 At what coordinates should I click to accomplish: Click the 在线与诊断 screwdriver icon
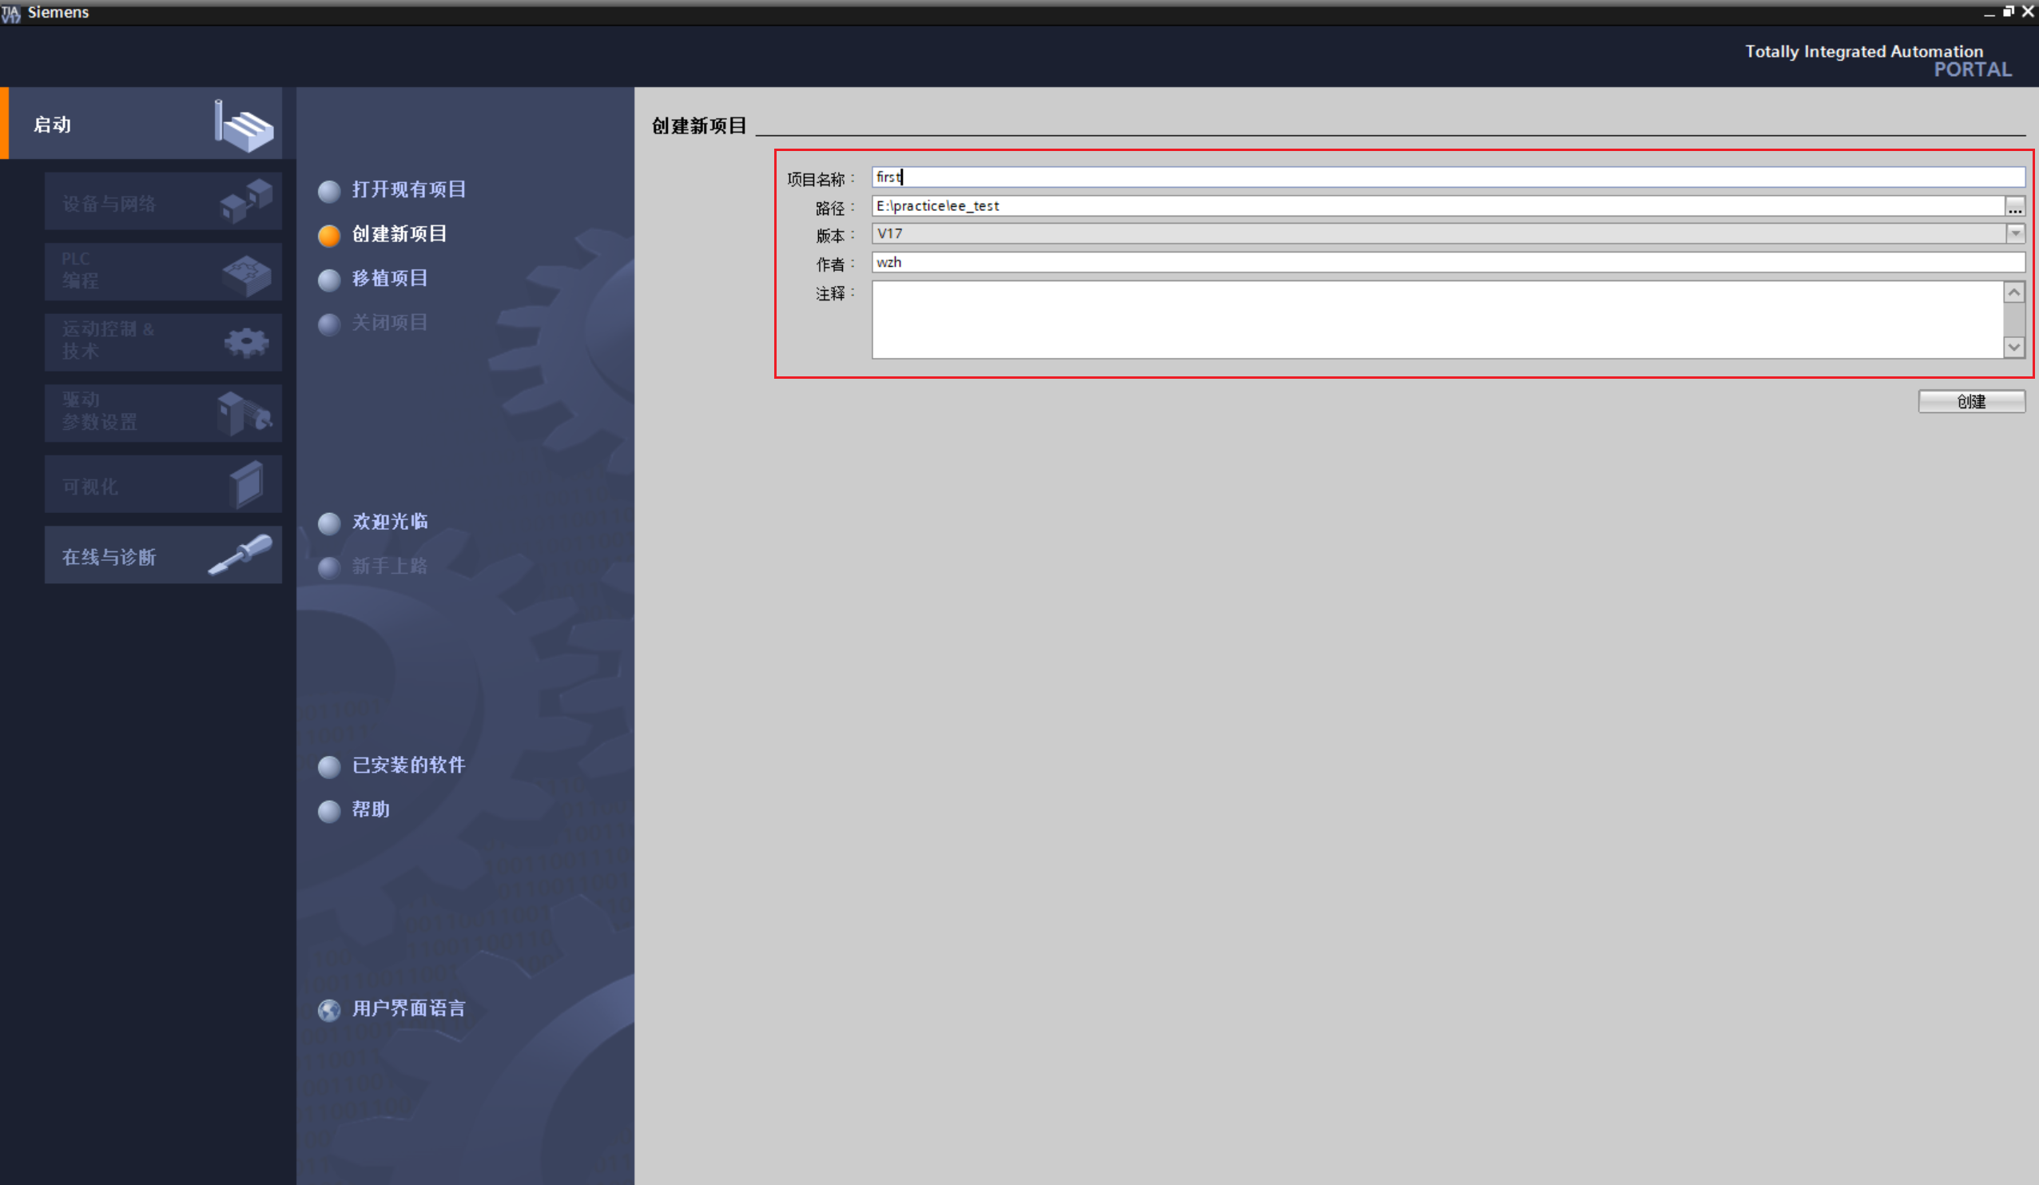pyautogui.click(x=240, y=555)
